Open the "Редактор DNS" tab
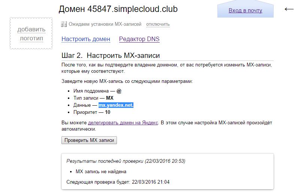The width and height of the screenshot is (295, 196). [139, 39]
